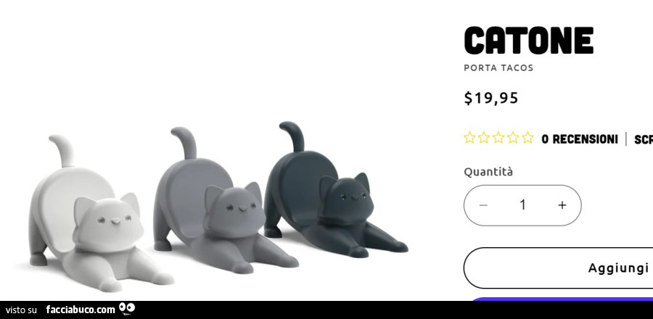653x319 pixels.
Task: Click the CATONE product title
Action: 528,41
